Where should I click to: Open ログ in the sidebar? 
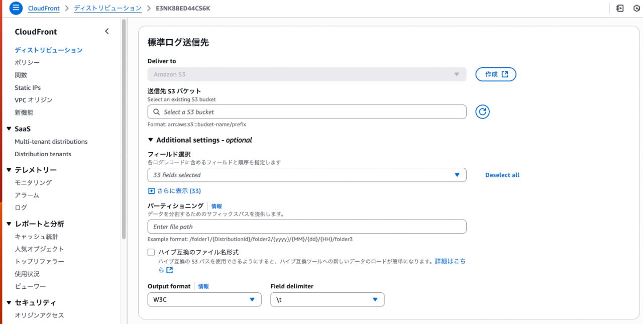coord(21,207)
